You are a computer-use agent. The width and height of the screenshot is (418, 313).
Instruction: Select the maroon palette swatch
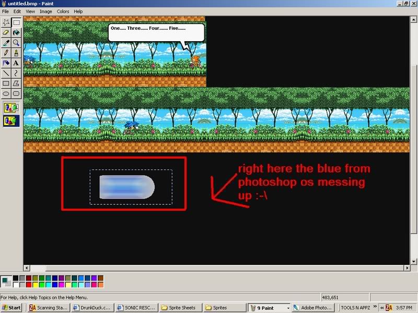[x=29, y=279]
